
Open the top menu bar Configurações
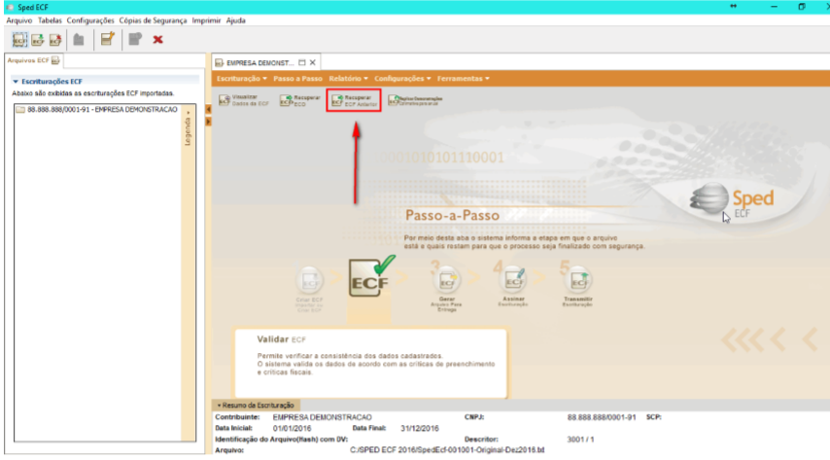(90, 20)
